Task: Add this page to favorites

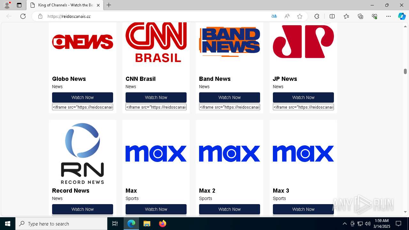Action: (x=300, y=16)
